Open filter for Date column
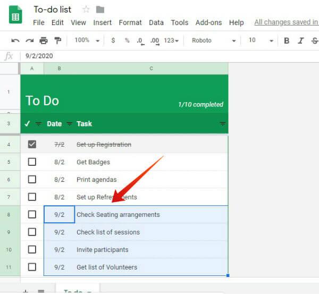319x294 pixels. click(x=70, y=123)
